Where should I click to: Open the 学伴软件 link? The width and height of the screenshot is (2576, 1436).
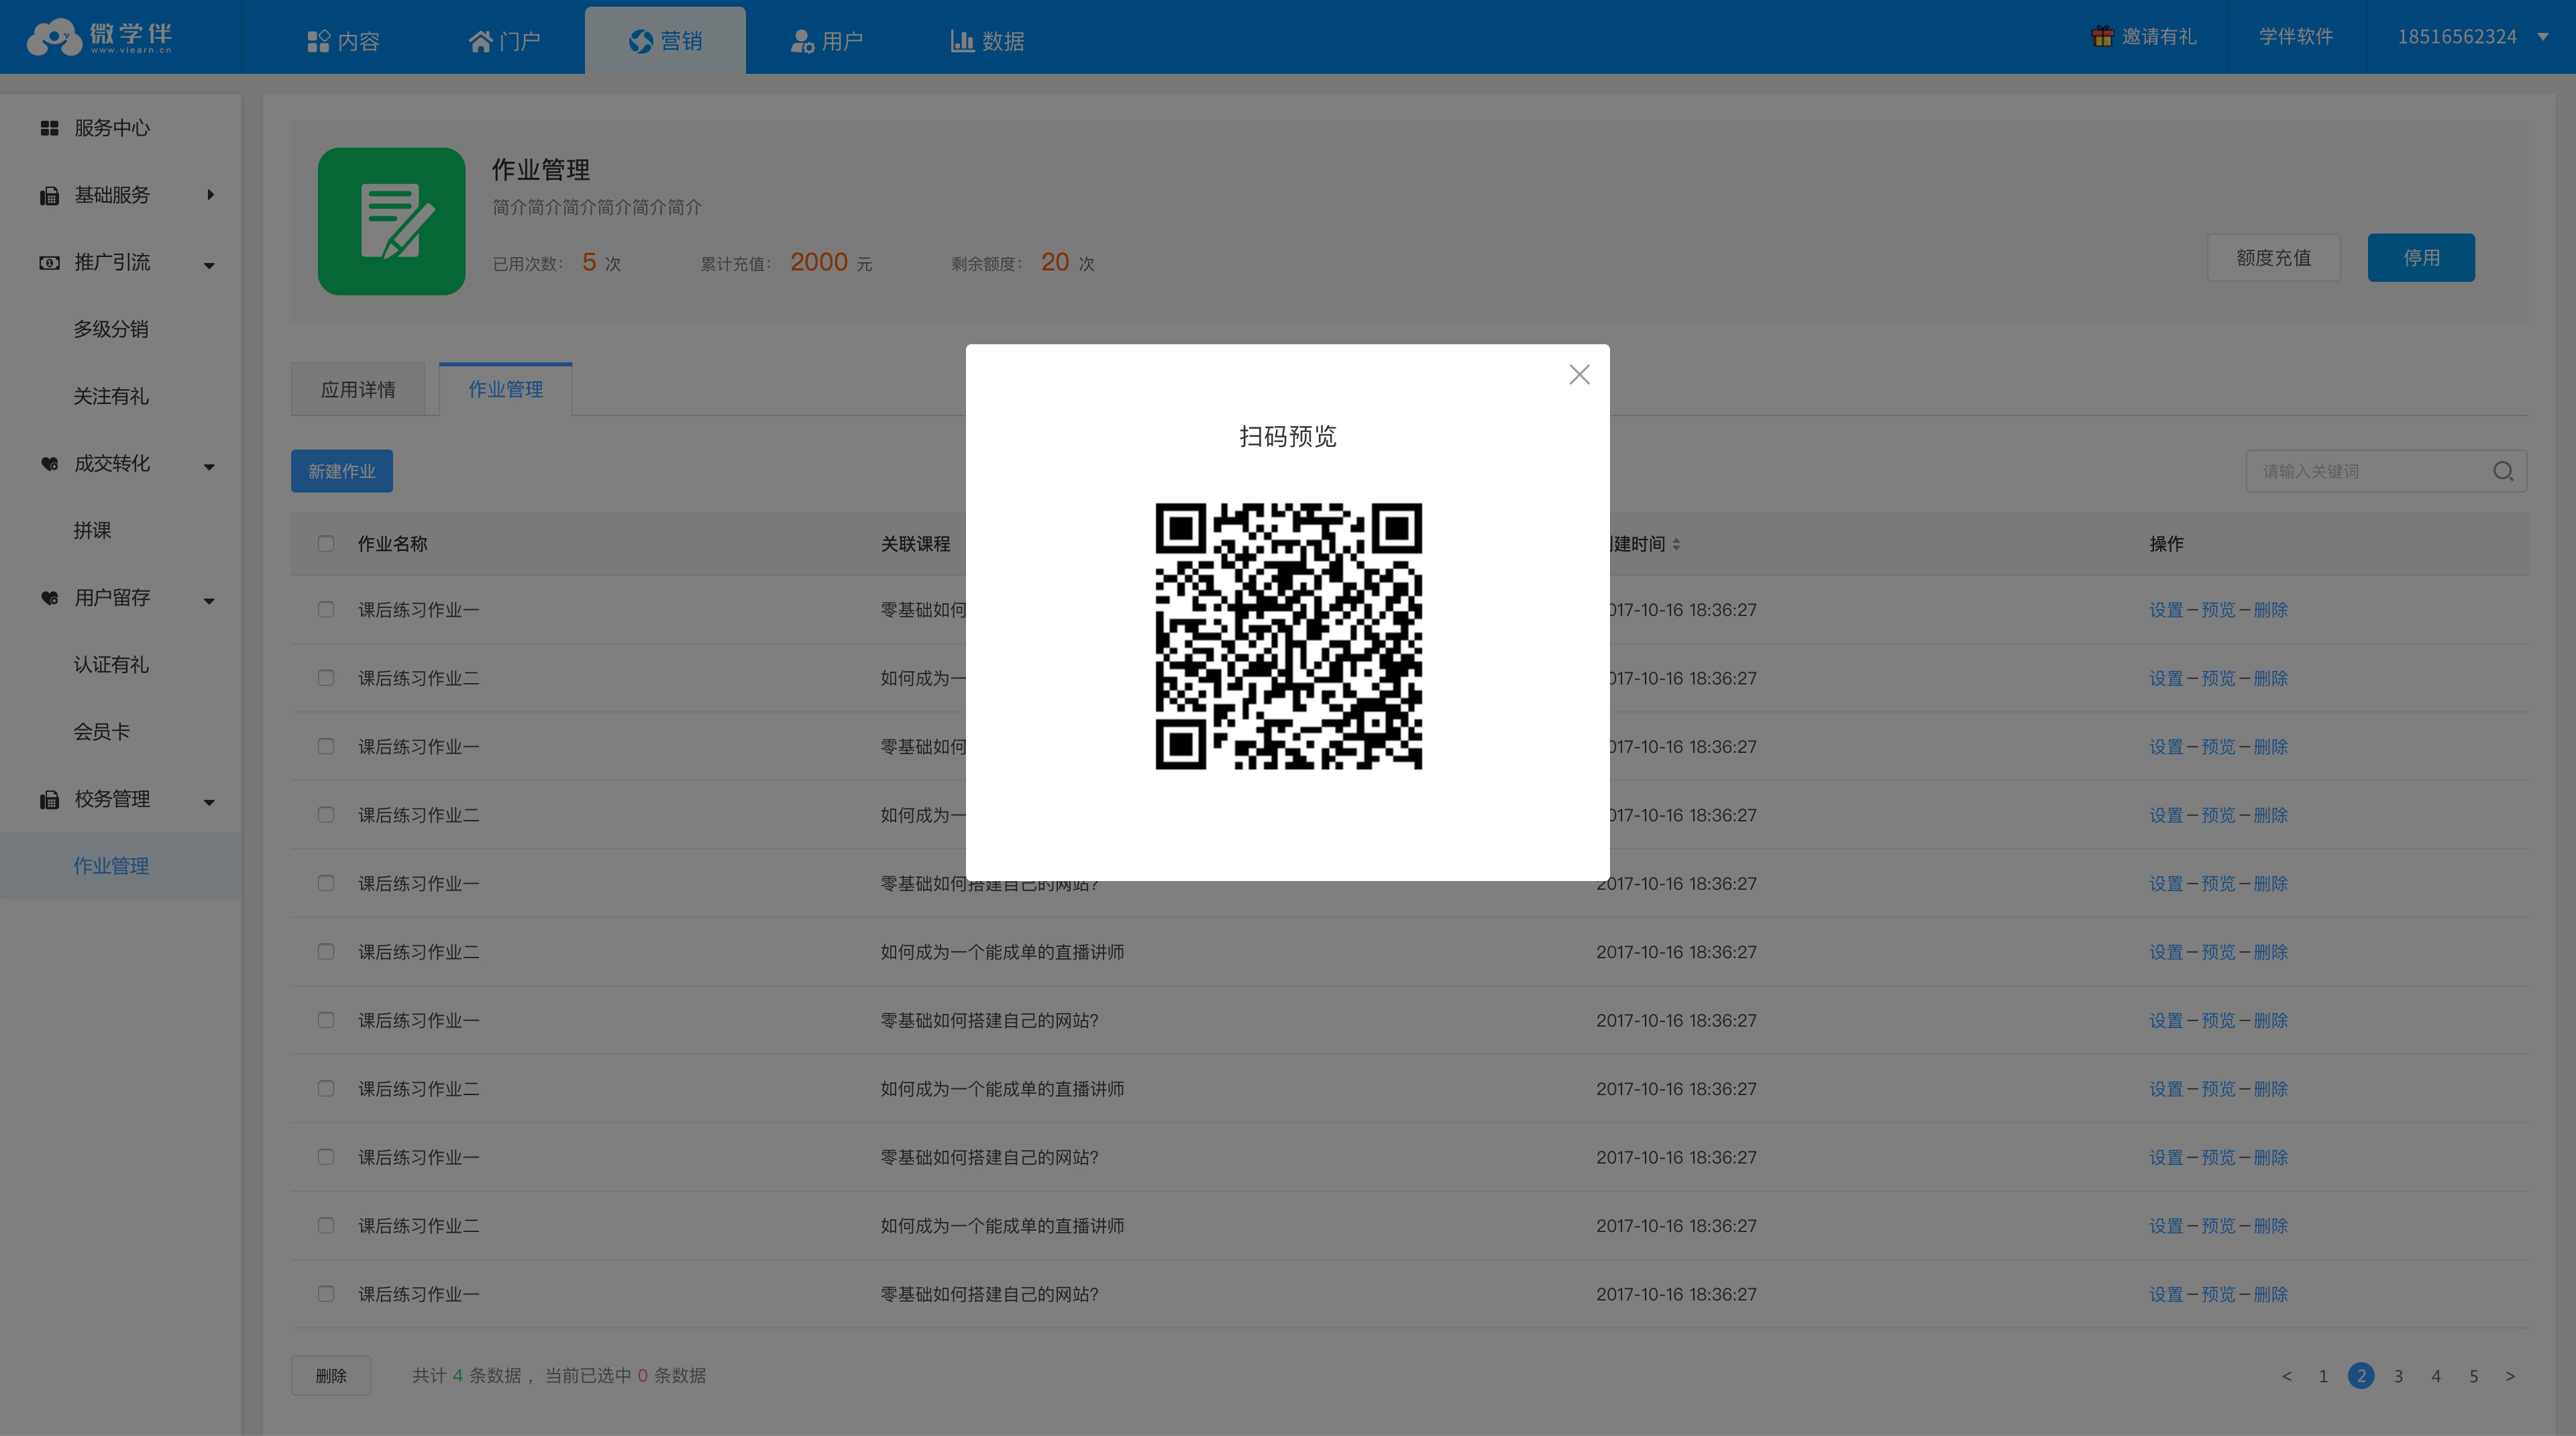click(x=2295, y=36)
